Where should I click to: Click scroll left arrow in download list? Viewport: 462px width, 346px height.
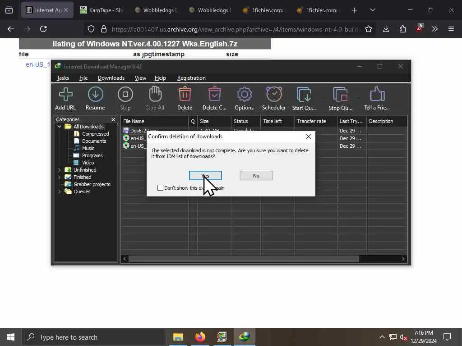tap(125, 259)
